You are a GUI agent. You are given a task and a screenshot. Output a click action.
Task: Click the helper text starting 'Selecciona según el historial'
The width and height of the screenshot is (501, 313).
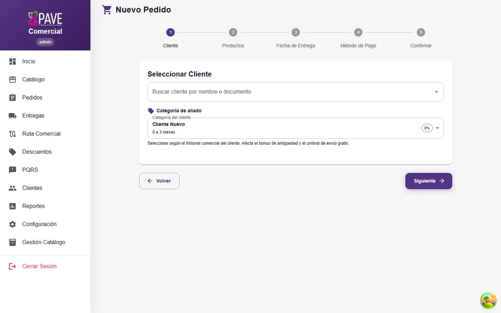248,143
